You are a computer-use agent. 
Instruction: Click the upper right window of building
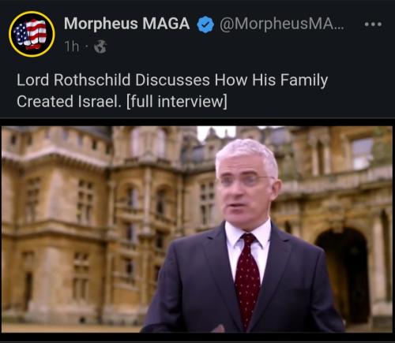(x=363, y=154)
